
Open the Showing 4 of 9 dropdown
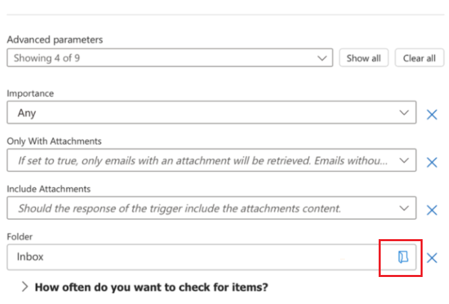click(170, 58)
